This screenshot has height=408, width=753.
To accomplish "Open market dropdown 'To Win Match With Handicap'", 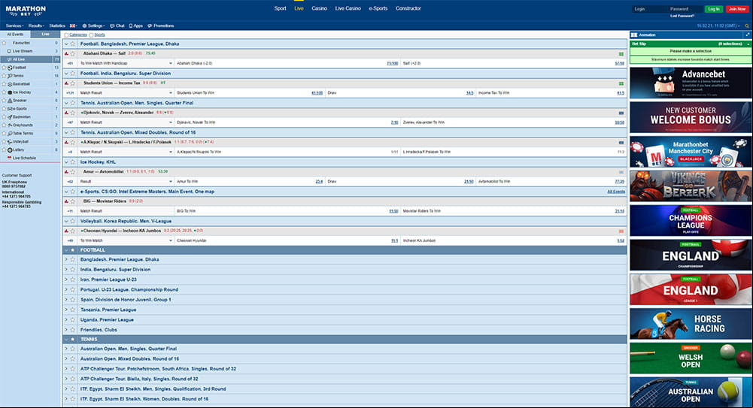I will pos(126,63).
